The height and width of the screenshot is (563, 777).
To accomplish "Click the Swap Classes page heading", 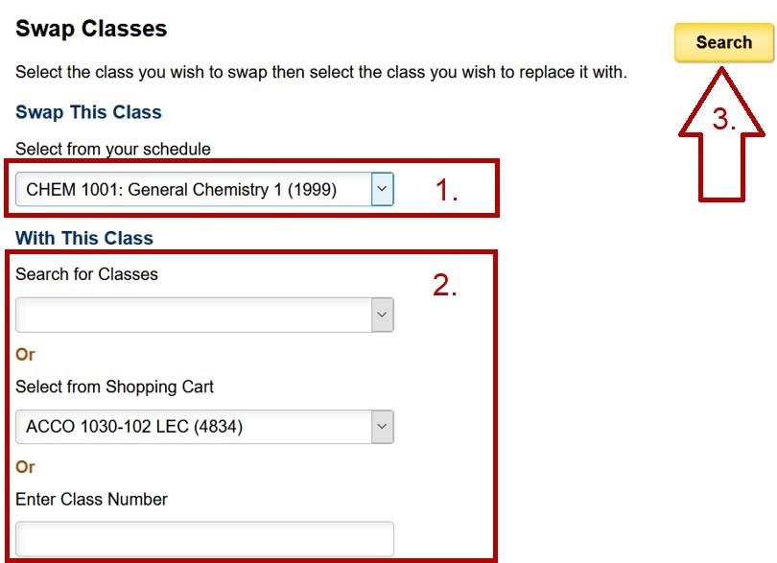I will point(91,29).
